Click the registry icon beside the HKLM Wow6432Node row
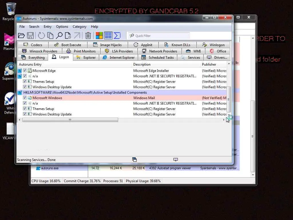The width and height of the screenshot is (293, 220). click(x=20, y=93)
